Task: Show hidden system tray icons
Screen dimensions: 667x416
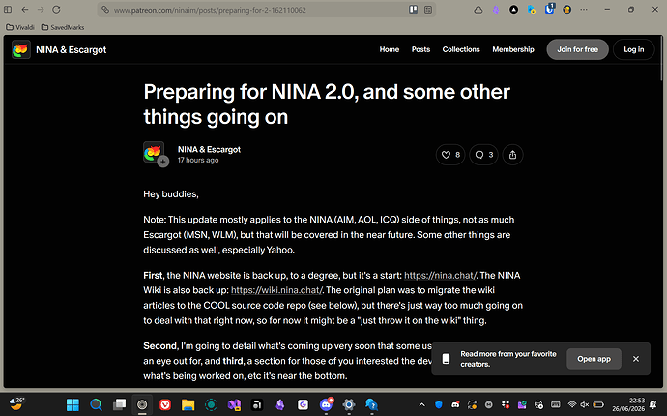Action: click(x=422, y=405)
